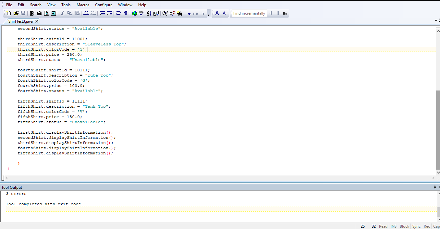Open the document tab list dropdown
440x229 pixels.
coord(436,20)
